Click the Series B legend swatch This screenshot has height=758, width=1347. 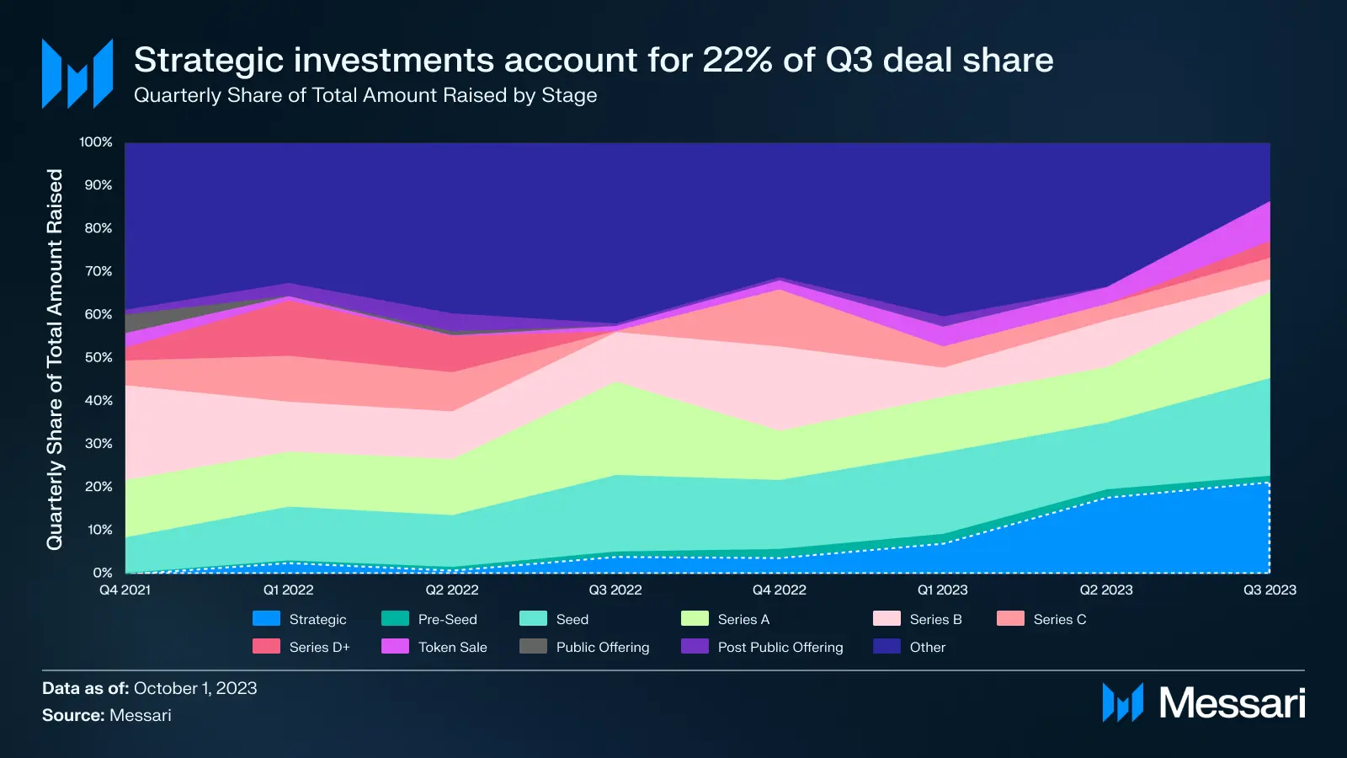[x=886, y=619]
